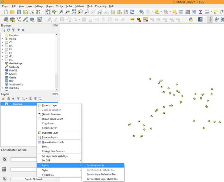
Task: Click the Zoom Full extent icon
Action: pyautogui.click(x=74, y=12)
